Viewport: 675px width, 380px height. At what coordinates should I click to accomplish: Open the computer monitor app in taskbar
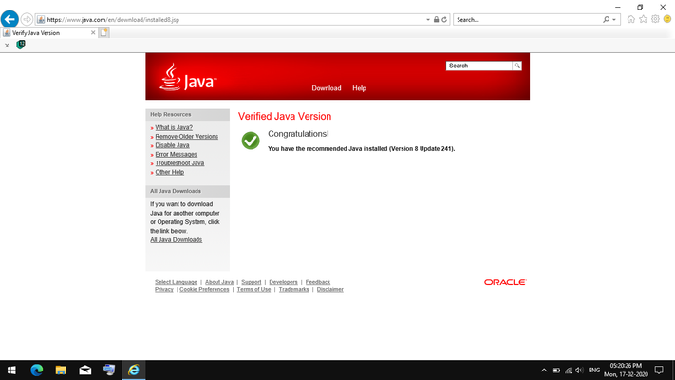click(x=109, y=370)
